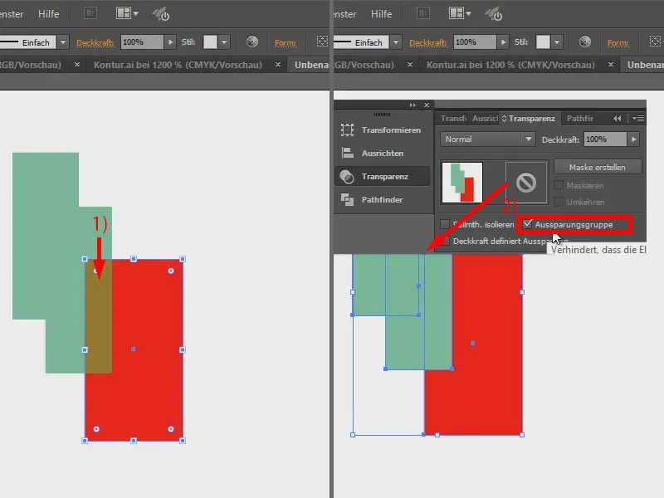Viewport: 664px width, 498px height.
Task: Close the RGB/Vorschau tab in left screenshot
Action: pyautogui.click(x=77, y=65)
